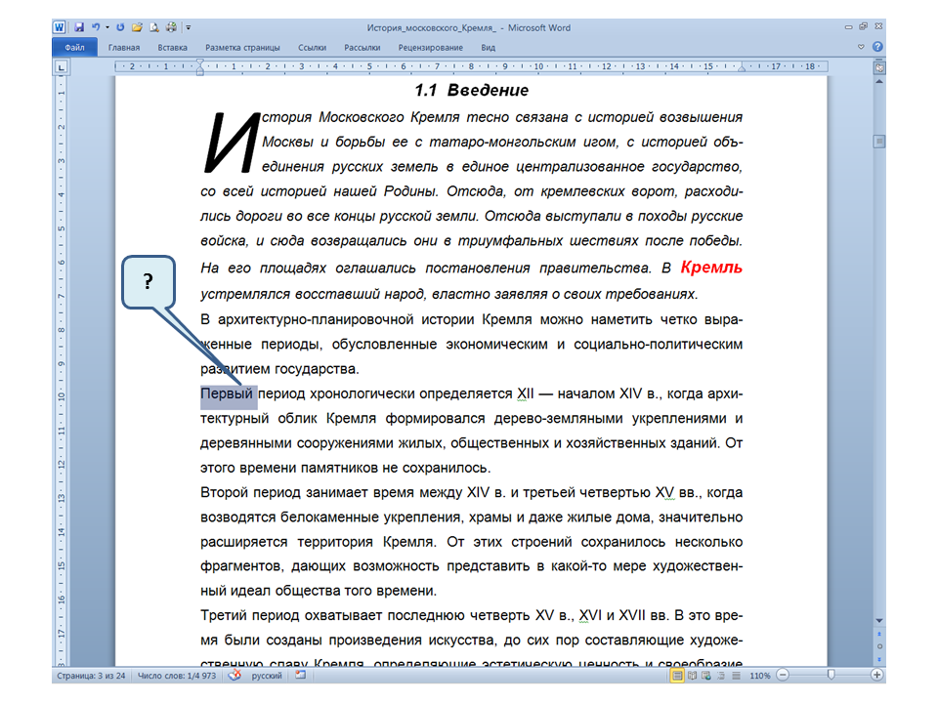Screen dimensions: 938x703
Task: Open Customize Quick Access Toolbar dropdown
Action: (x=188, y=28)
